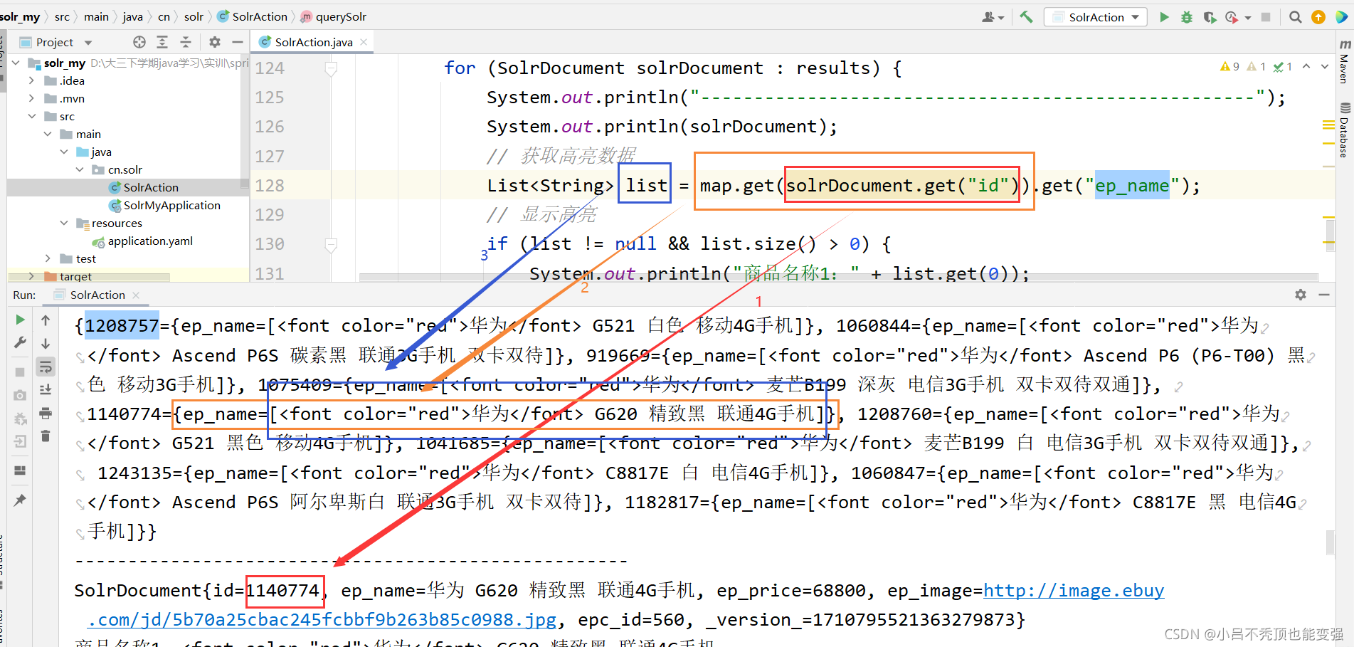
Task: Click the 9 warnings indicator
Action: tap(1229, 66)
